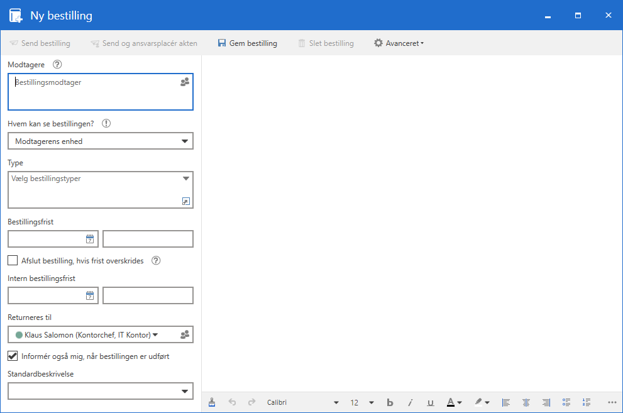Open the Standardbeskrivelse dropdown
Screen dimensions: 623x413
click(185, 392)
